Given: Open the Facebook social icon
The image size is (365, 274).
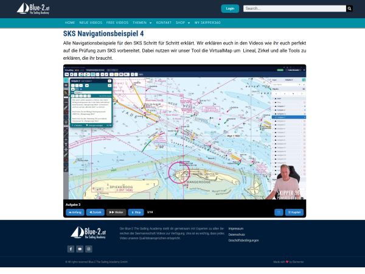Looking at the screenshot, I should 71,249.
